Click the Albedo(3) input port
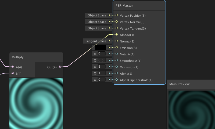 (117, 34)
